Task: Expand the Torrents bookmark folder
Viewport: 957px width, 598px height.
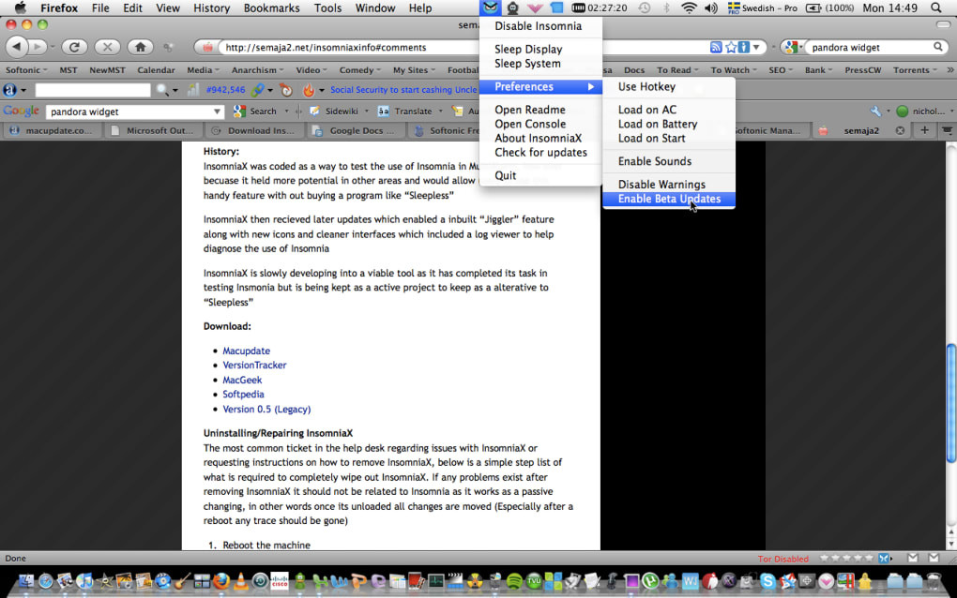Action: 914,70
